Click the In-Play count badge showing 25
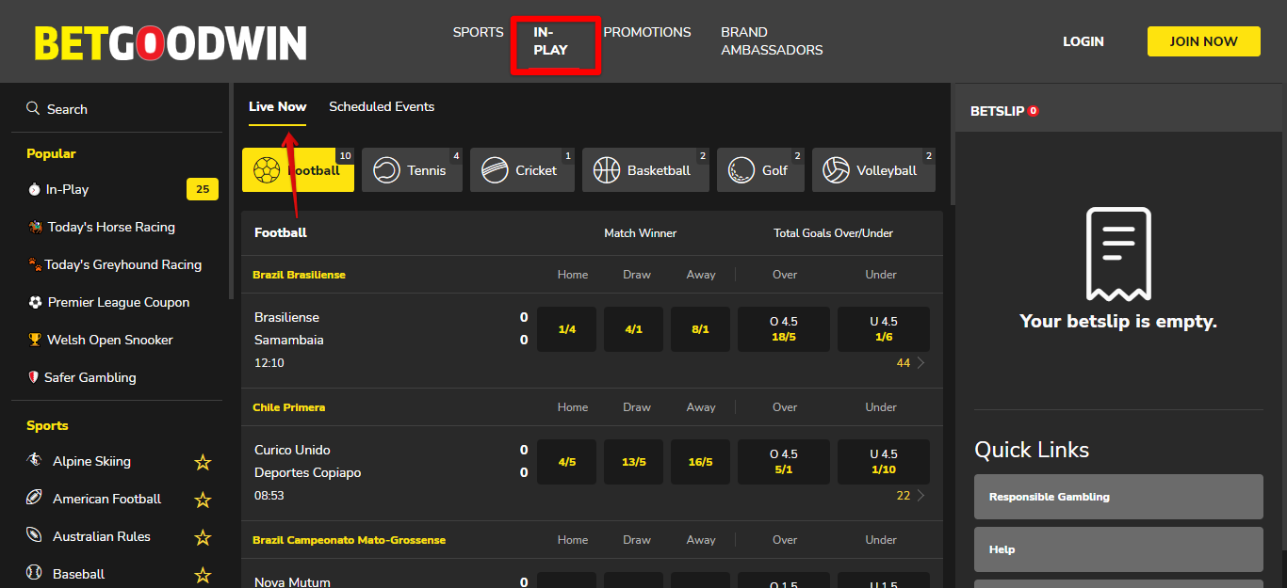 point(203,189)
